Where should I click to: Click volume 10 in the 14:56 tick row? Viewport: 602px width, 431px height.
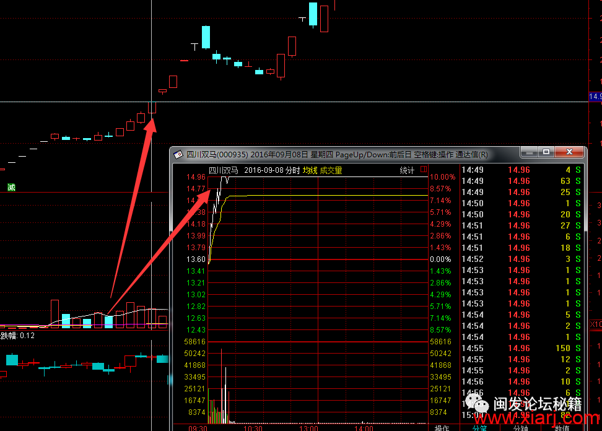565,381
